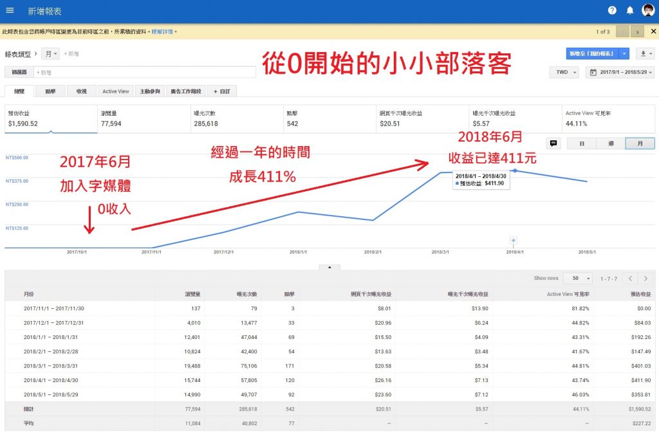
Task: Open the TWD currency dropdown
Action: click(566, 73)
